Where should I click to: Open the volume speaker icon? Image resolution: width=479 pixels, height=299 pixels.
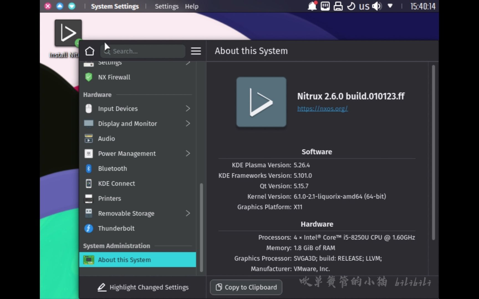377,6
